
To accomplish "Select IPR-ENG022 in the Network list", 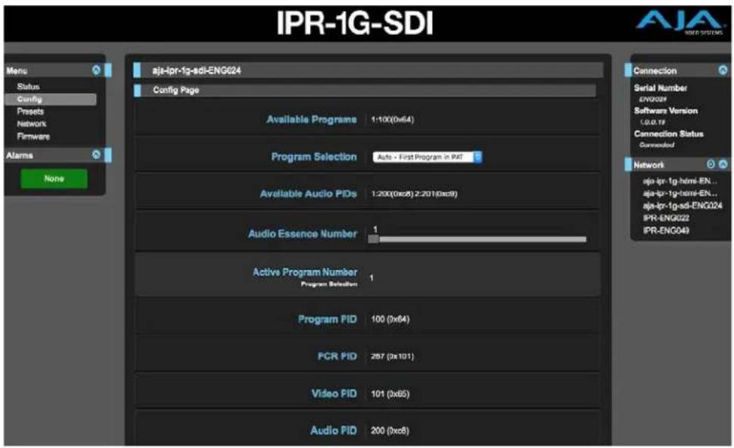I will point(666,218).
